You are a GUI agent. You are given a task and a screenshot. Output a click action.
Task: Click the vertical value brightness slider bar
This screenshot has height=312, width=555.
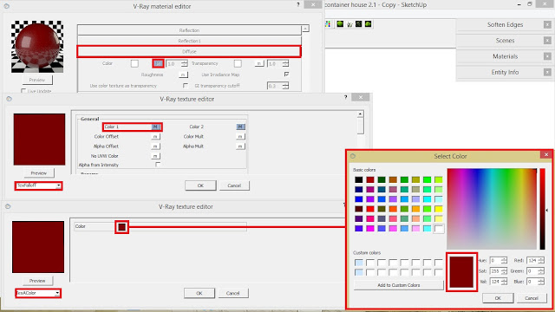[542, 209]
